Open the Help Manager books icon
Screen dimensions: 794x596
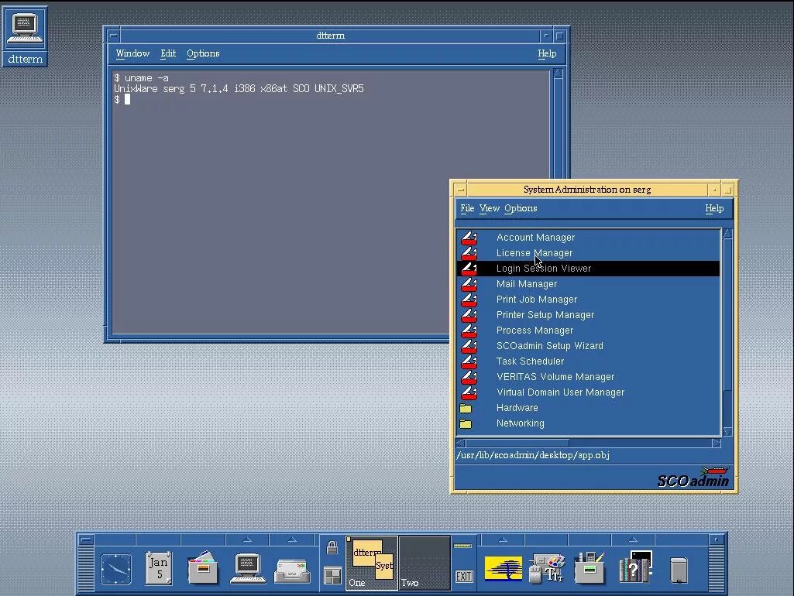[635, 567]
